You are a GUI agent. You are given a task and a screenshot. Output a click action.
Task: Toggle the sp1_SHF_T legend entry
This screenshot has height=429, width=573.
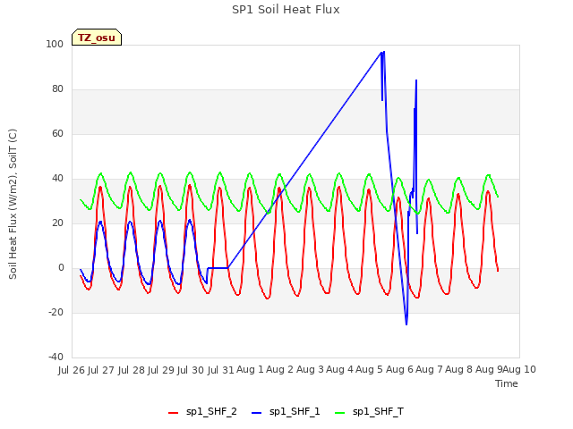(x=369, y=412)
